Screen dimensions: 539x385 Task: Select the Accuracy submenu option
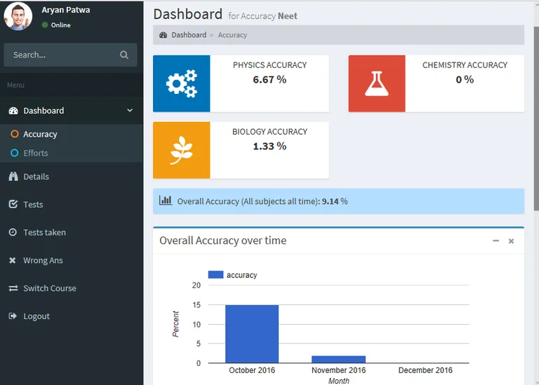(40, 134)
